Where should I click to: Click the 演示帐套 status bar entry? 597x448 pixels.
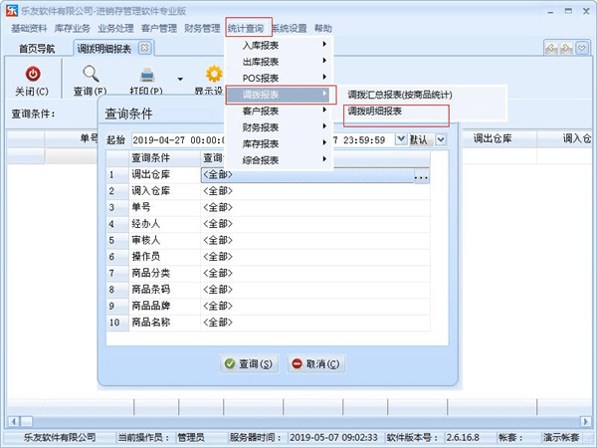coord(561,437)
